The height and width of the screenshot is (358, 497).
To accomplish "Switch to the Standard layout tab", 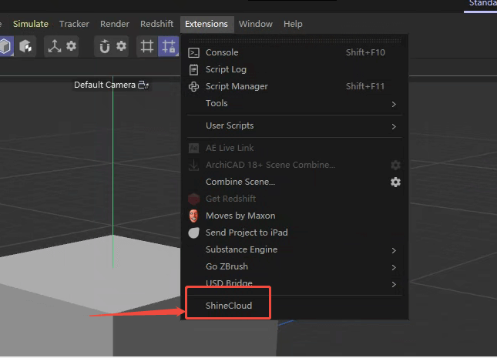I will click(482, 4).
